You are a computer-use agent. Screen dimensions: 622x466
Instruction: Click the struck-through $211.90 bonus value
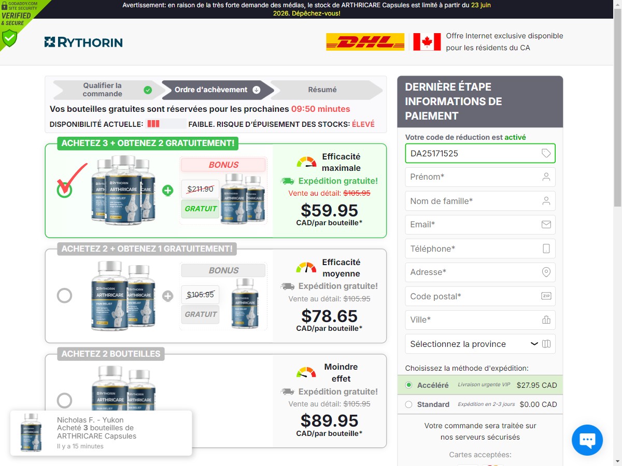pyautogui.click(x=200, y=189)
